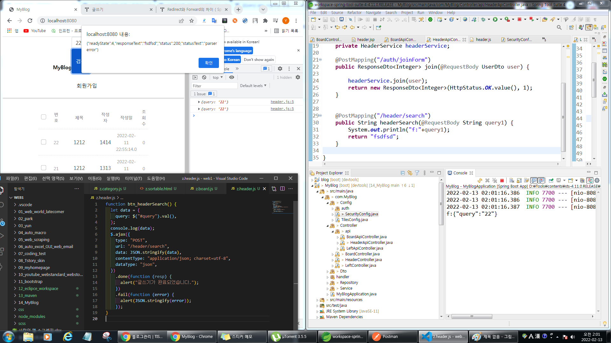Click the header.js:5 source link
611x343 pixels.
[x=282, y=102]
